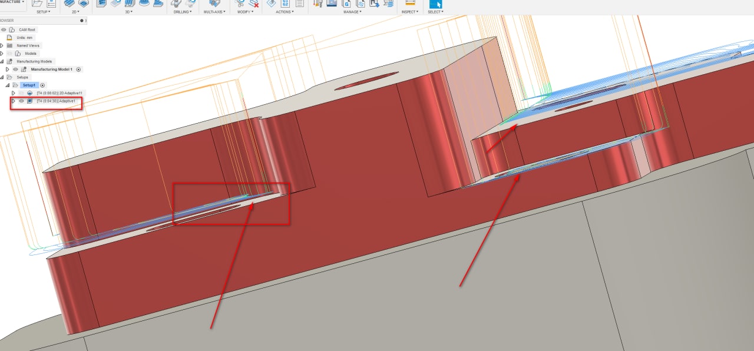Click the Units document icon
Viewport: 754px width, 351px height.
click(x=10, y=37)
